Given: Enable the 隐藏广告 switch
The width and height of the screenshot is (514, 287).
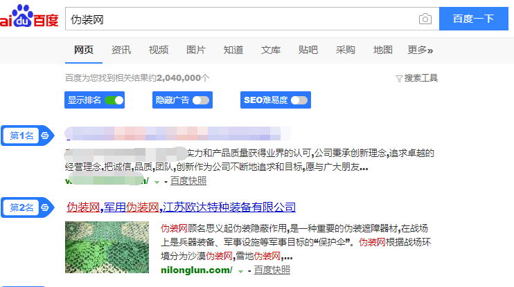Looking at the screenshot, I should click(201, 100).
